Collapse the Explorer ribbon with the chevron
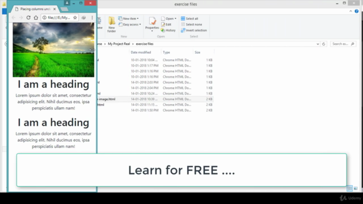 (x=351, y=11)
